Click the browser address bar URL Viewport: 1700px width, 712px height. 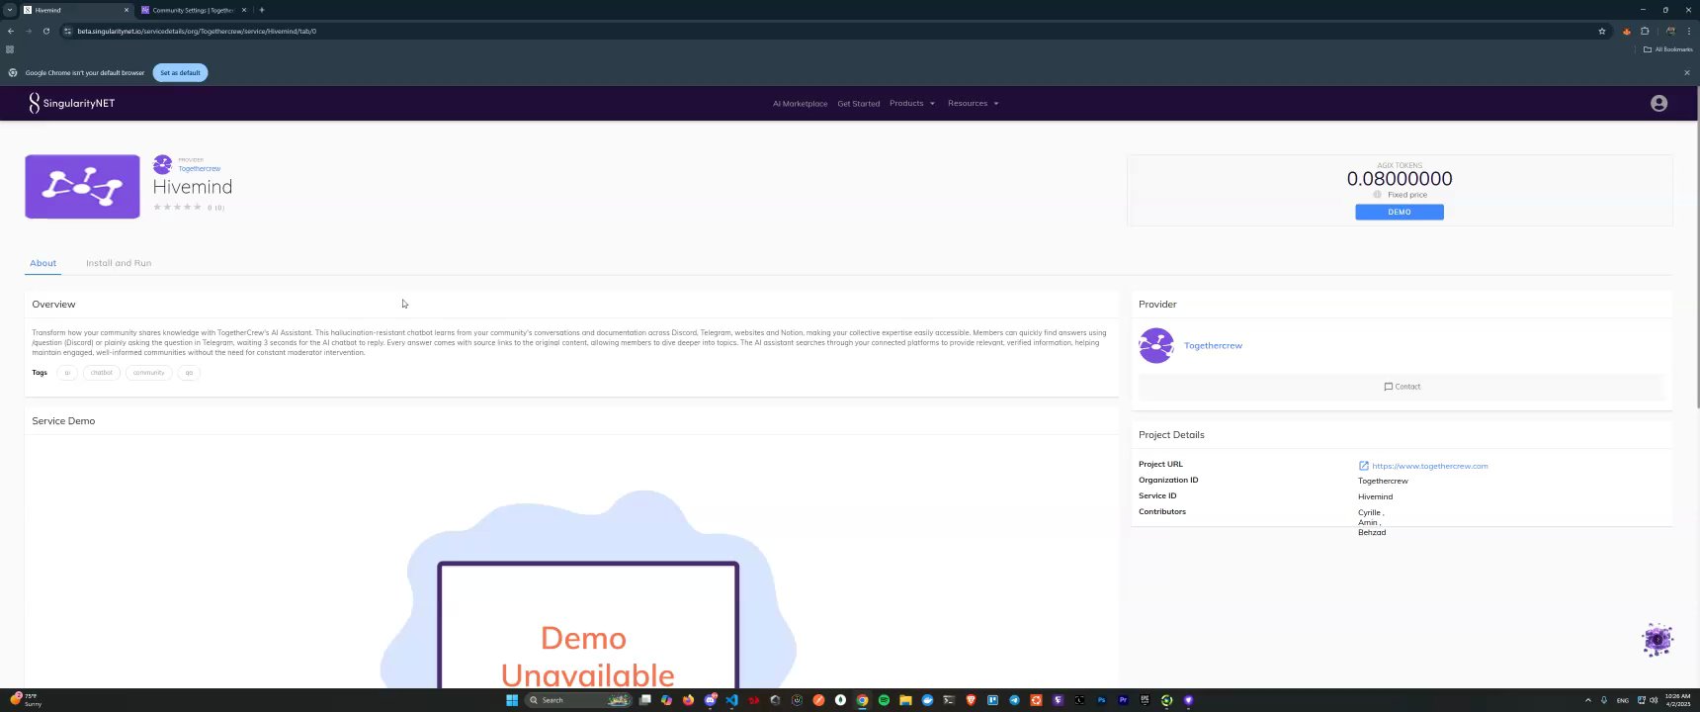[197, 31]
